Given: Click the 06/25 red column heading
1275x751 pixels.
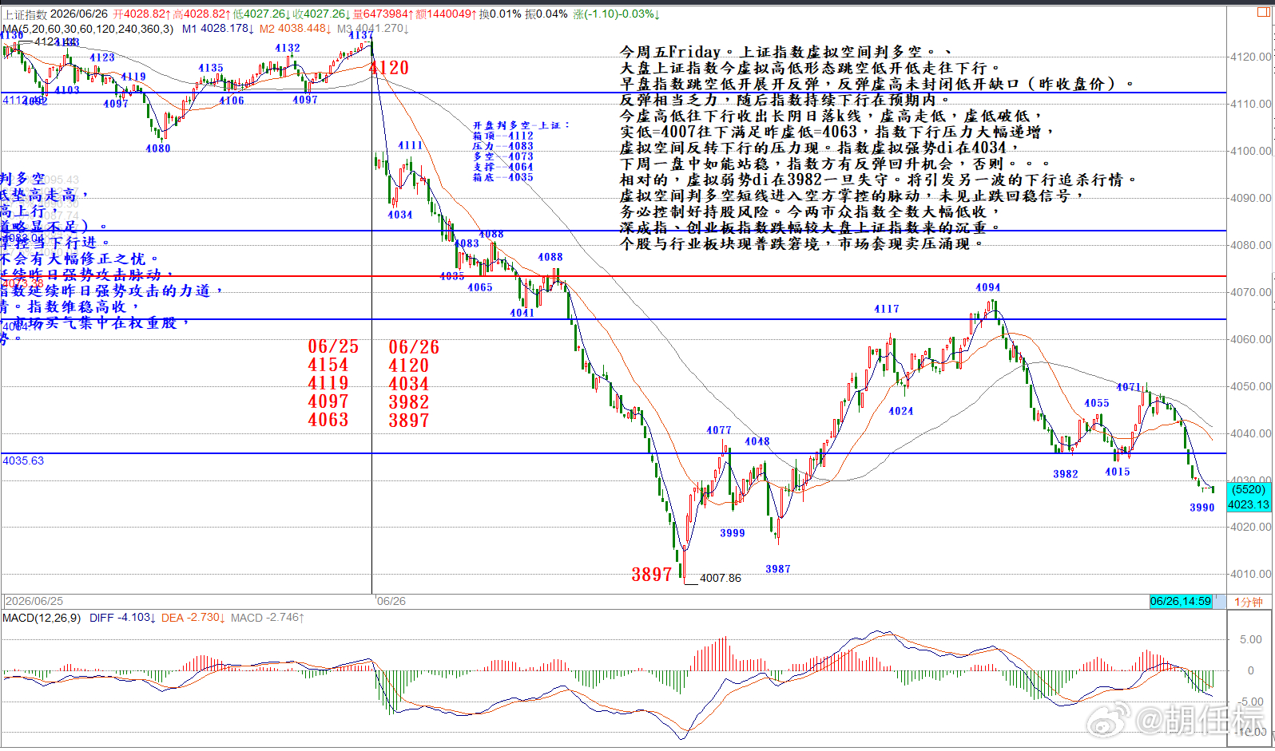Looking at the screenshot, I should [333, 346].
